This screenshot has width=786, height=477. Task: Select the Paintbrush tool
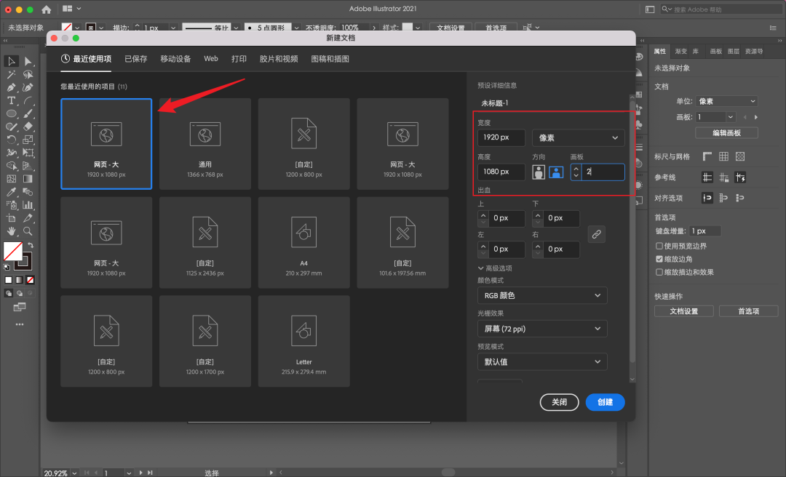pos(28,113)
